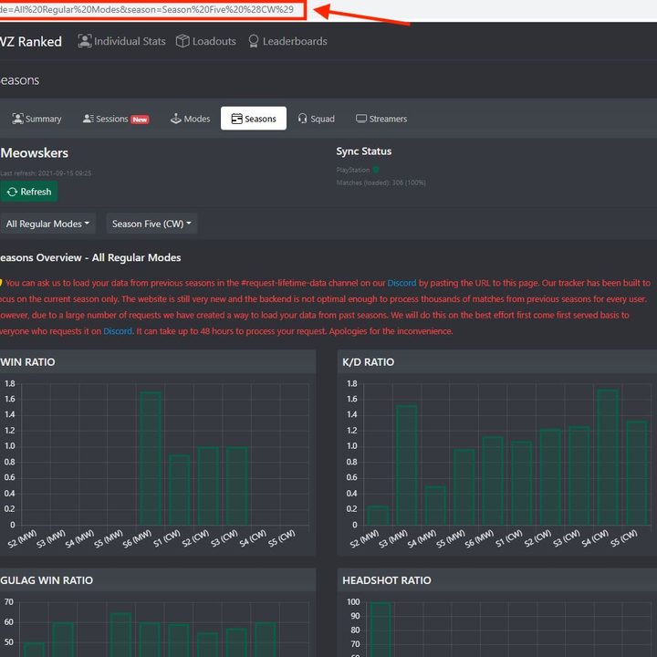The width and height of the screenshot is (657, 657).
Task: Open the Loadouts page
Action: pyautogui.click(x=205, y=41)
